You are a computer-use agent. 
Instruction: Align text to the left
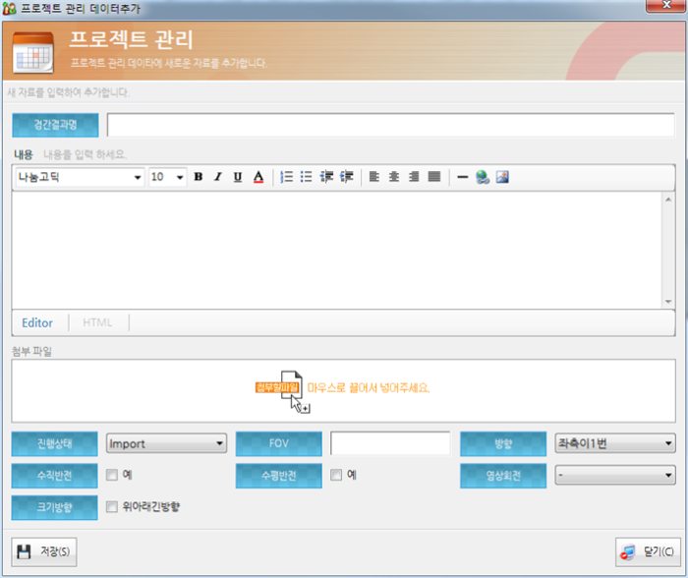[x=374, y=178]
